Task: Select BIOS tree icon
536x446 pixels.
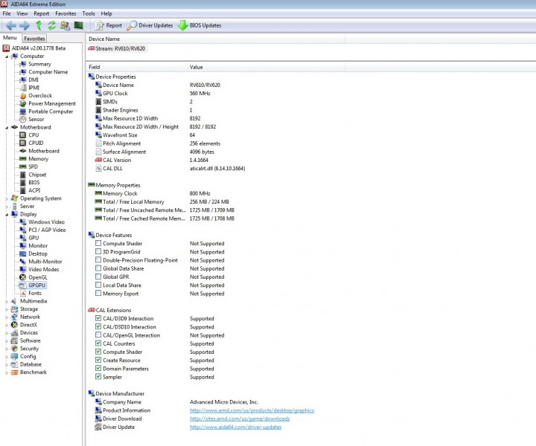Action: click(23, 182)
